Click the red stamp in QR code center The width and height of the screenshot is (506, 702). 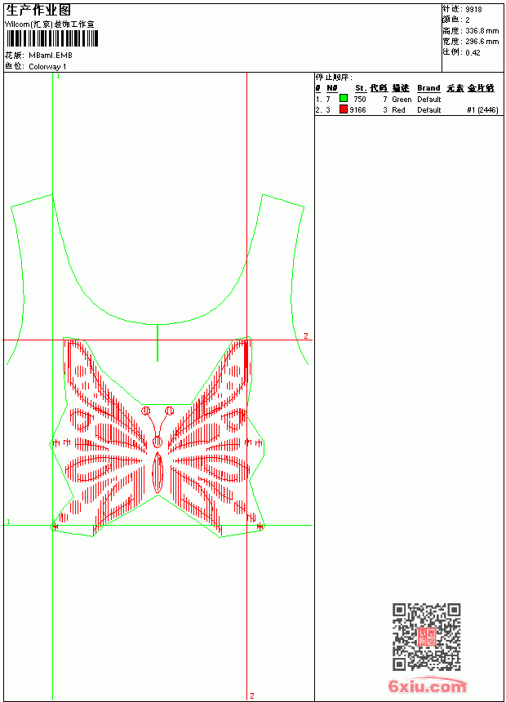pos(426,637)
